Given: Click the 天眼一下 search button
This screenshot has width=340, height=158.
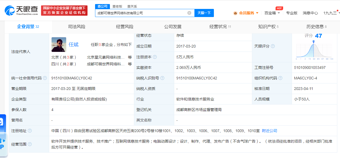Looking at the screenshot, I should tap(204, 13).
